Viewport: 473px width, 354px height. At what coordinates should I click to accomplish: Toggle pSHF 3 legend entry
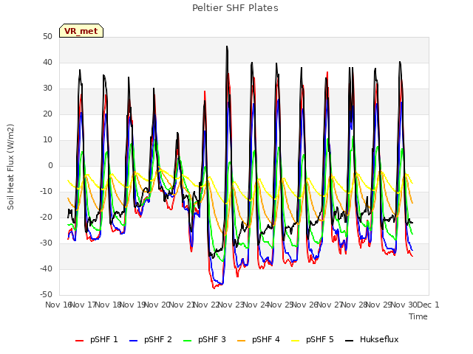(x=205, y=339)
